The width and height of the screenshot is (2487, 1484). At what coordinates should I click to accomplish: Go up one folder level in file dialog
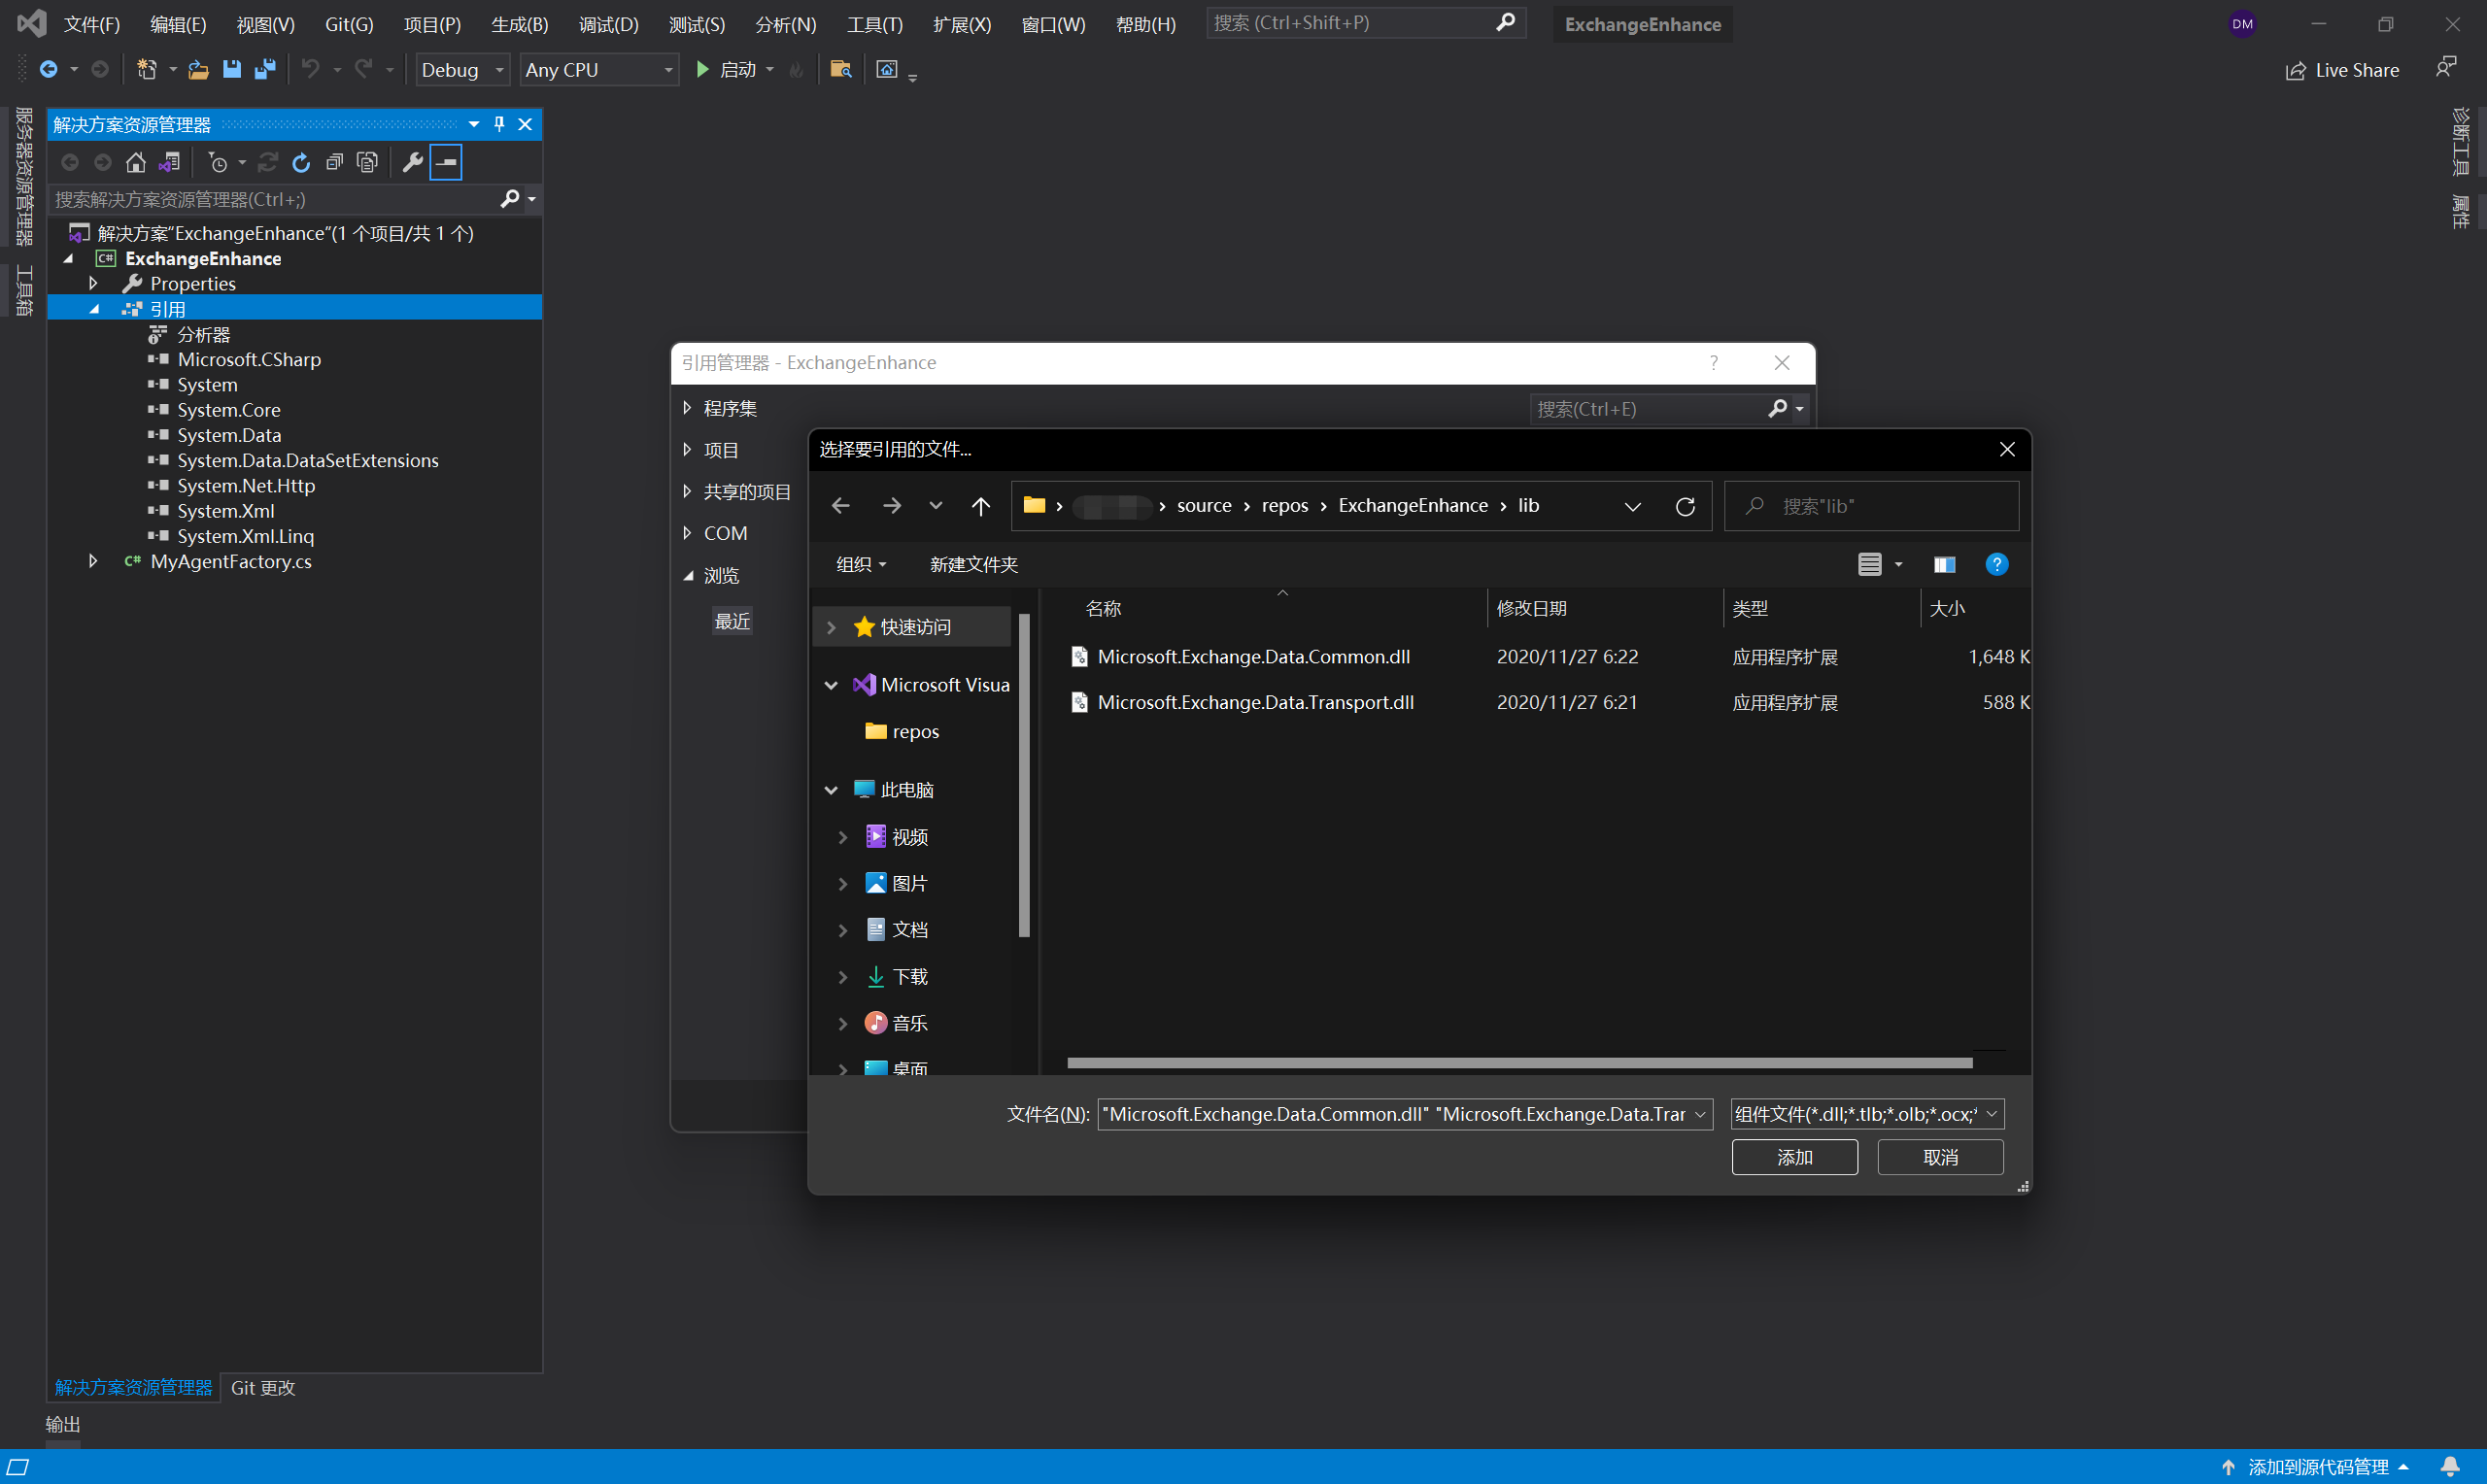pos(981,506)
